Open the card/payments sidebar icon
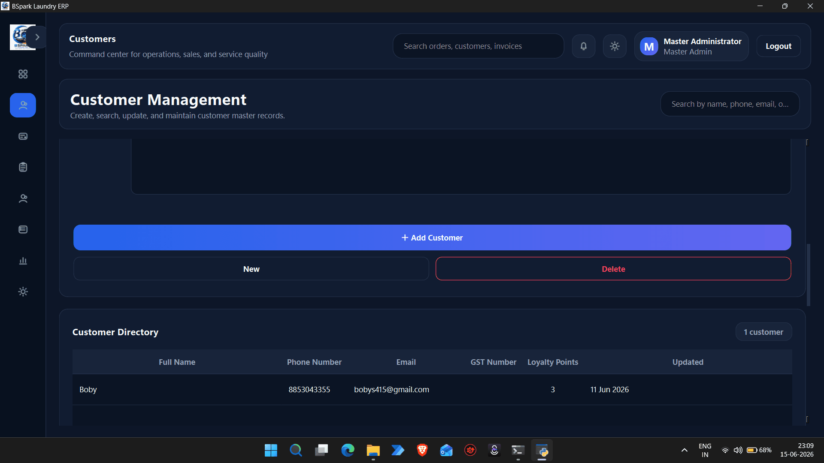This screenshot has height=463, width=824. [x=23, y=136]
